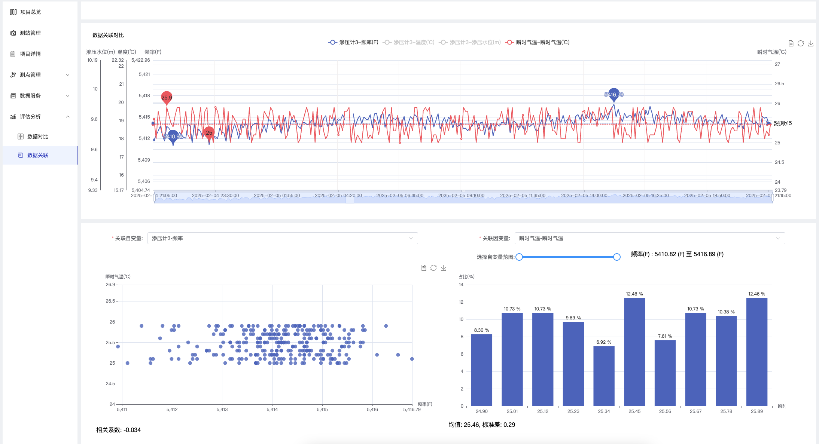This screenshot has width=819, height=444.
Task: Click right handle of 自变量范围 slider
Action: click(617, 257)
